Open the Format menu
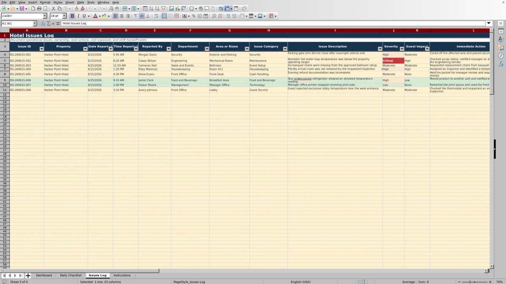This screenshot has height=284, width=506. (x=45, y=2)
